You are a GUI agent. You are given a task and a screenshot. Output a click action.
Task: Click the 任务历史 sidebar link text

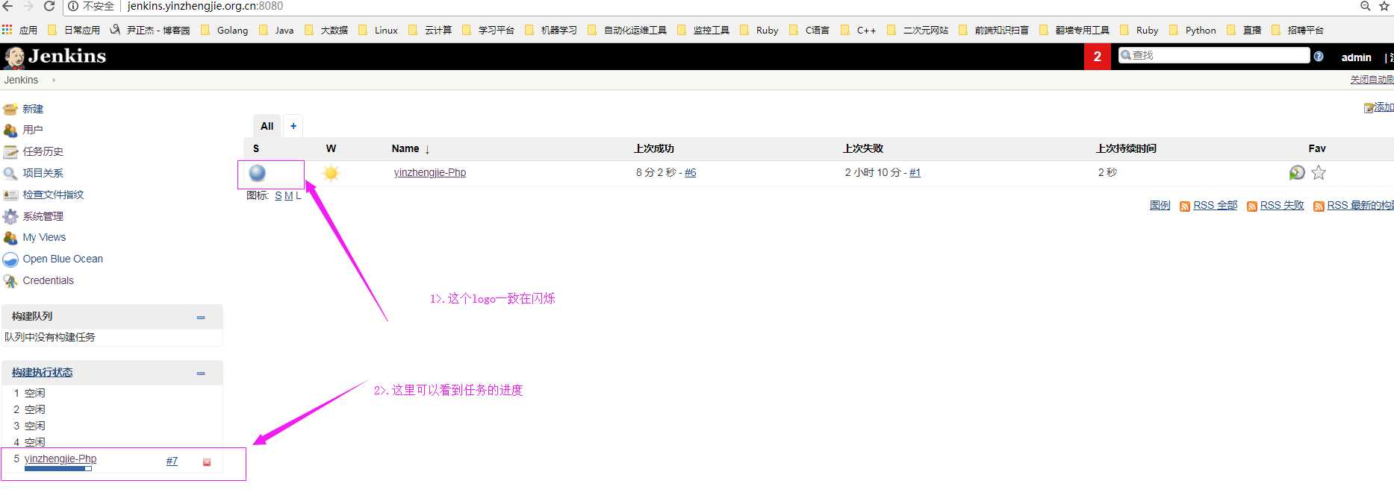coord(43,152)
